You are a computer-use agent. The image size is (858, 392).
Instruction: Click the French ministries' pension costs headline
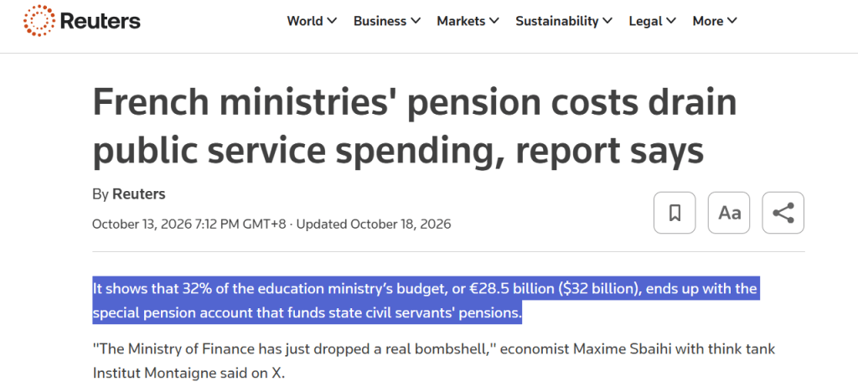414,126
